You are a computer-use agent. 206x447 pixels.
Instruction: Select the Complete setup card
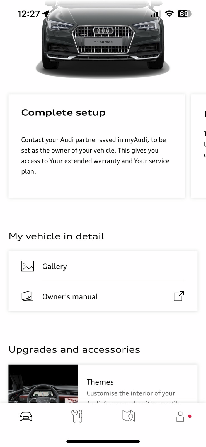point(97,146)
